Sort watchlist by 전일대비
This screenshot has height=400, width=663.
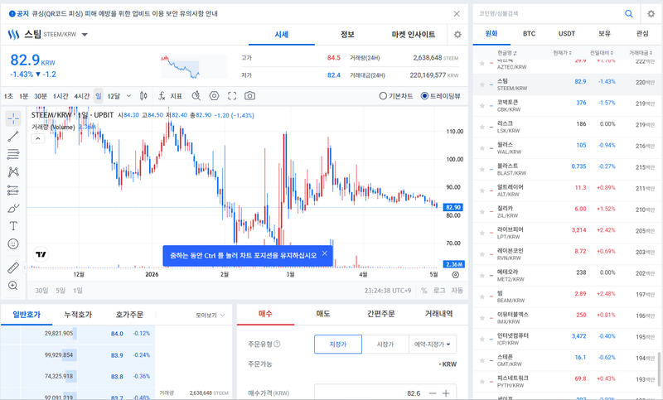tap(602, 53)
